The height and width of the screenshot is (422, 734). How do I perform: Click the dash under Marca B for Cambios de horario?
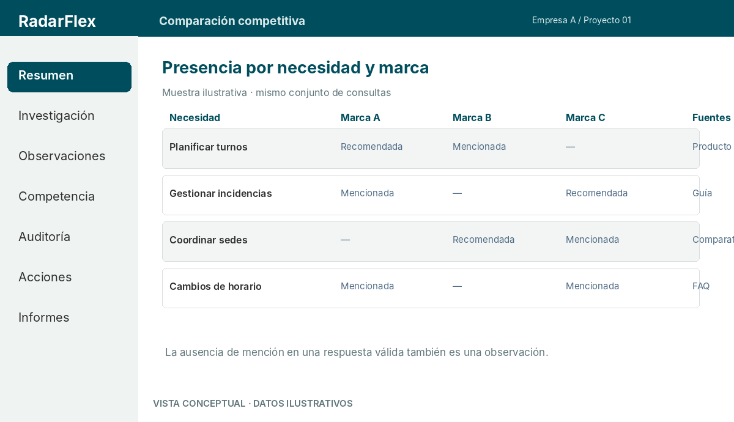457,286
